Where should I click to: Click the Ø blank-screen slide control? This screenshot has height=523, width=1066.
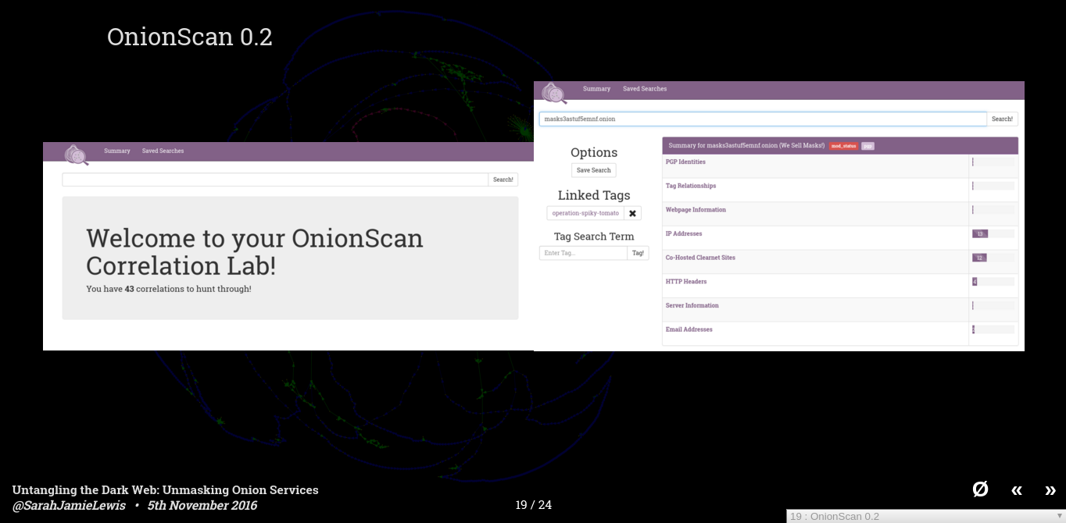coord(980,489)
